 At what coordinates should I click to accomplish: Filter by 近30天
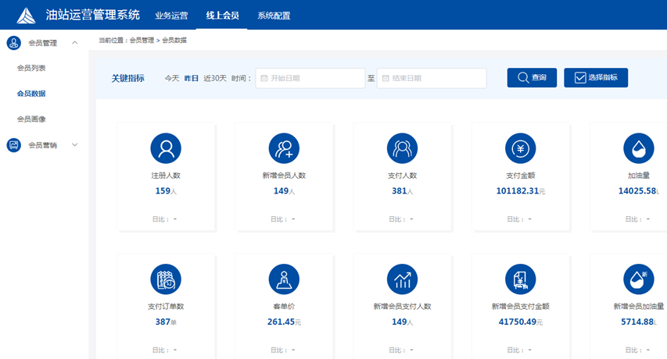click(215, 79)
